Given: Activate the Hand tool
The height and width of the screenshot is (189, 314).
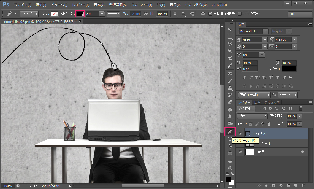Looking at the screenshot, I should point(230,161).
